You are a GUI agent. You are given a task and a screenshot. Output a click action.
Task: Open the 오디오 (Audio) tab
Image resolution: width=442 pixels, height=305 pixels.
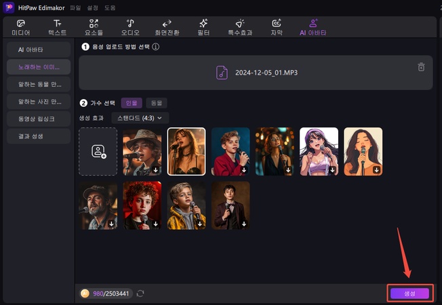click(129, 27)
